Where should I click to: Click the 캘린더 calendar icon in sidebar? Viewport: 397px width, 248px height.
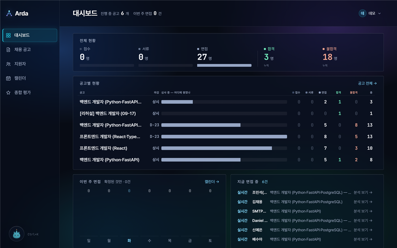point(8,78)
